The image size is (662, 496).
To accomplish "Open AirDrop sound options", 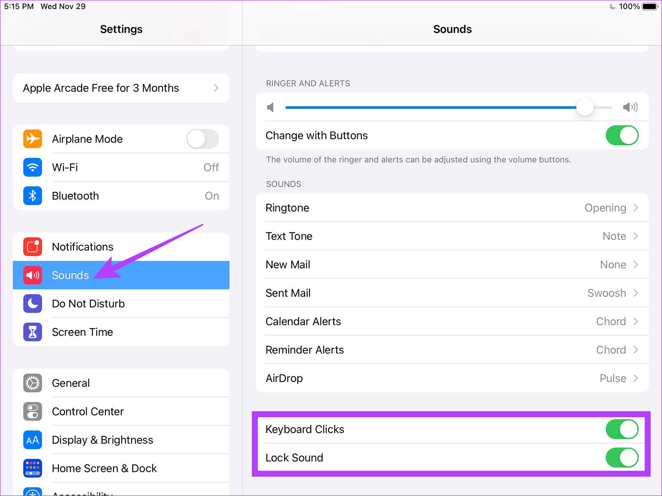I will point(453,378).
